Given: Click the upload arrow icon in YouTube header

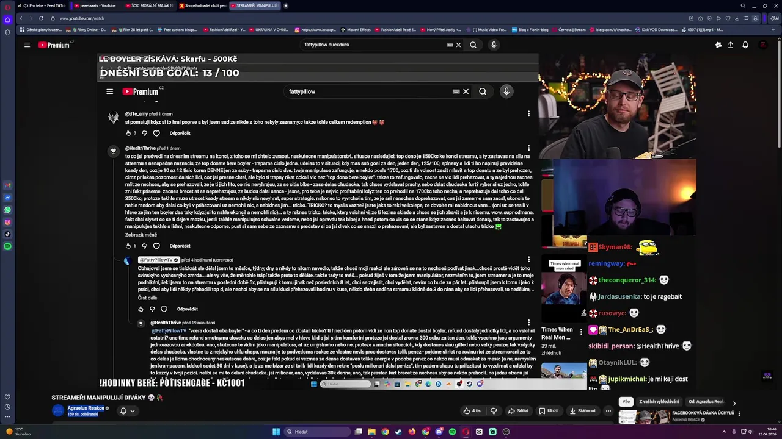Looking at the screenshot, I should 731,45.
